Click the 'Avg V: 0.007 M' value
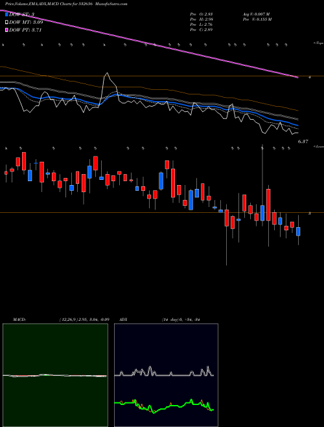Image resolution: width=324 pixels, height=427 pixels. pos(256,14)
